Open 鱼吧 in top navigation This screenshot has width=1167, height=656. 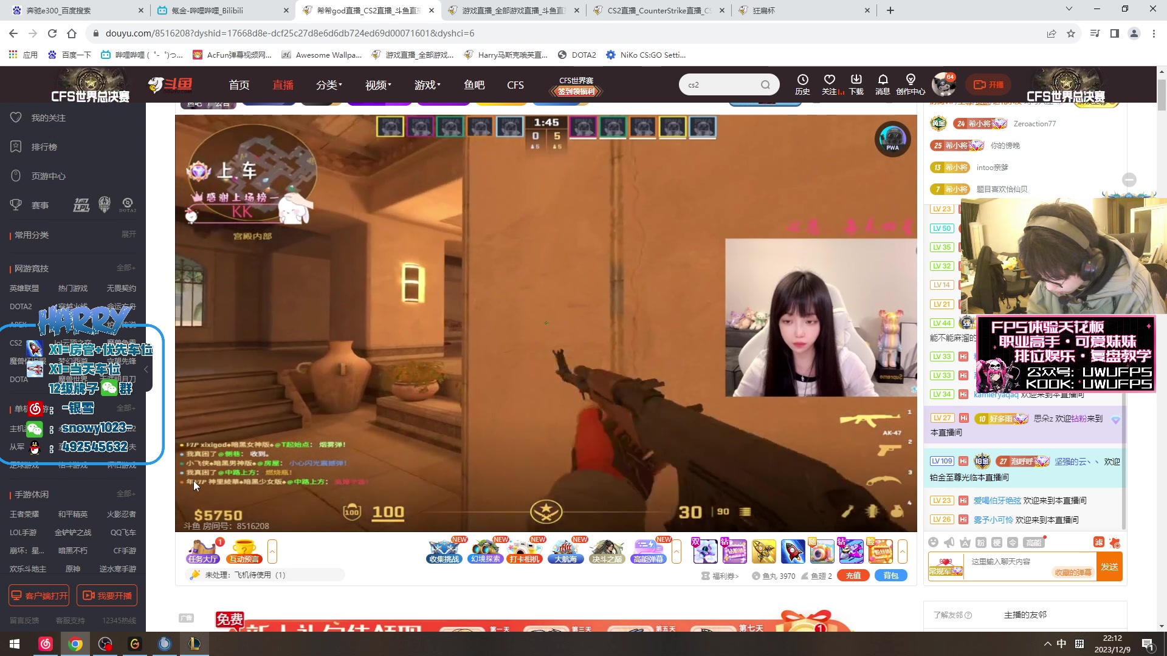[474, 85]
